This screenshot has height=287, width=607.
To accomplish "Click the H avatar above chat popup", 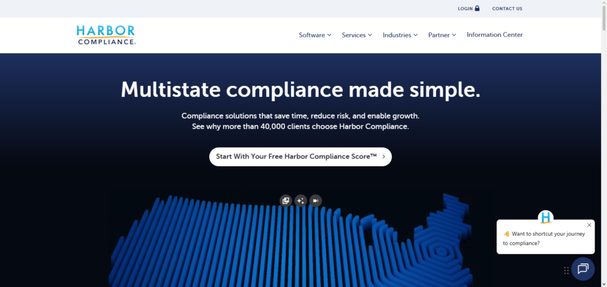I will click(545, 218).
